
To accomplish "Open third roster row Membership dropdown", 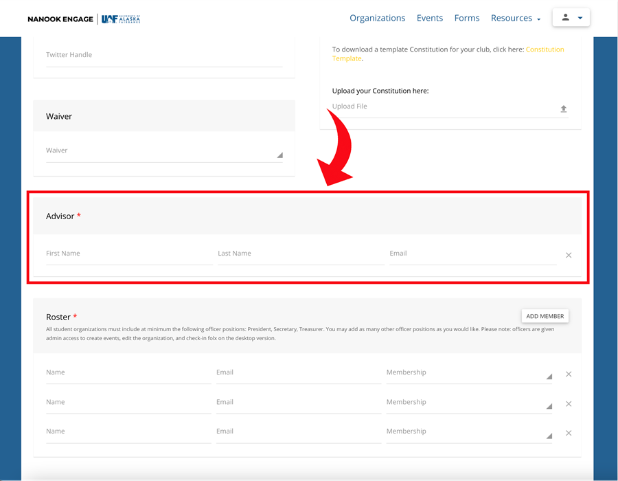I will pyautogui.click(x=469, y=432).
